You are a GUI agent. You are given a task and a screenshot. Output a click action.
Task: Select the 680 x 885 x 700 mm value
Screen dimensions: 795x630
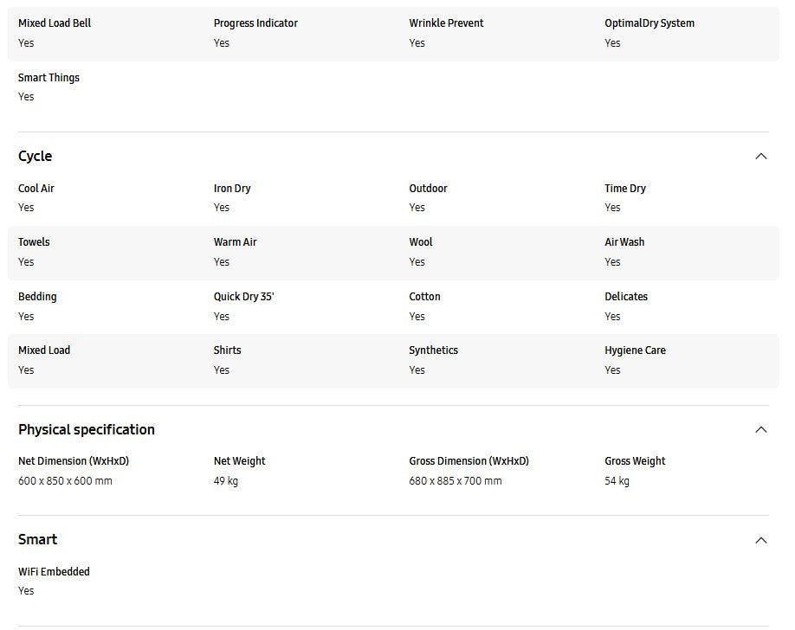(x=456, y=481)
